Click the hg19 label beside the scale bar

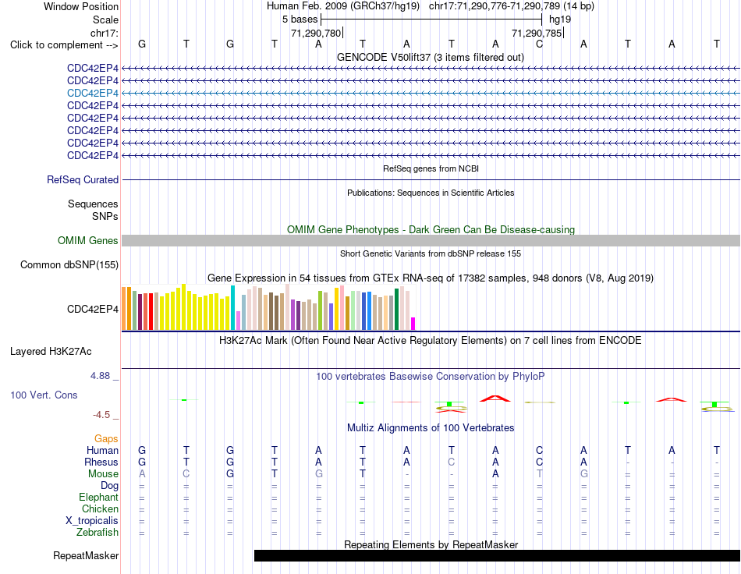tap(560, 19)
